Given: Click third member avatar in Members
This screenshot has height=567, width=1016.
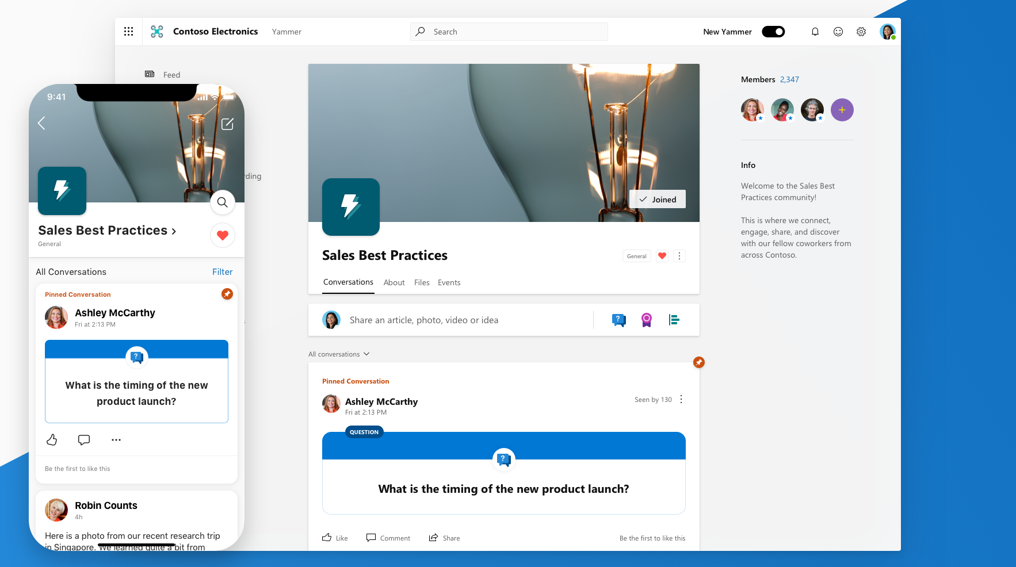Looking at the screenshot, I should pyautogui.click(x=812, y=110).
